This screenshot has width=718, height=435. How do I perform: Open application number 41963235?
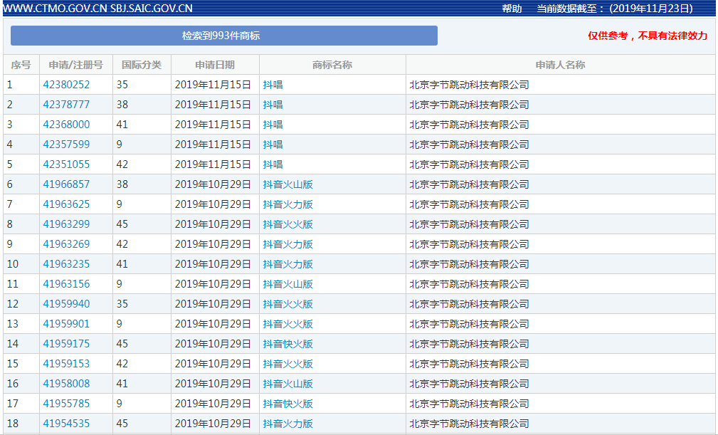(66, 264)
